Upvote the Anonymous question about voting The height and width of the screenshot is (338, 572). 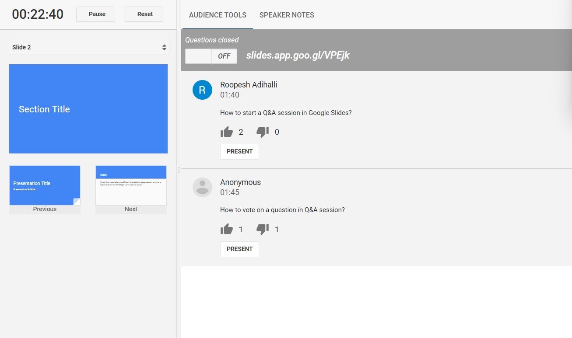click(227, 229)
